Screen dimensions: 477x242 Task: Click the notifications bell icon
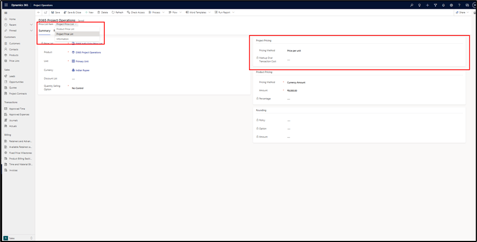[x=443, y=5]
